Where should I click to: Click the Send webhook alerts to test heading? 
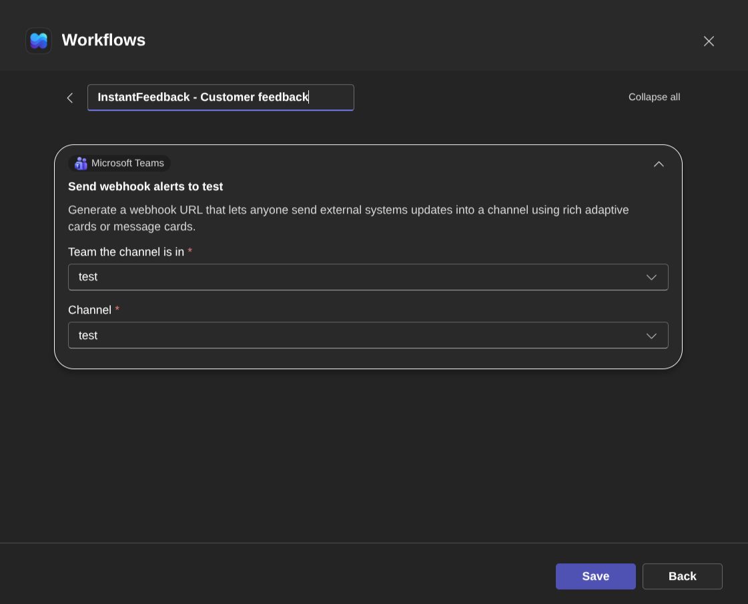click(145, 187)
